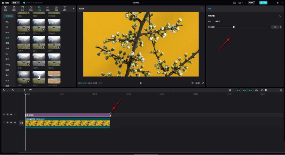Toggle lock on the main video track
285x155 pixels.
8,123
